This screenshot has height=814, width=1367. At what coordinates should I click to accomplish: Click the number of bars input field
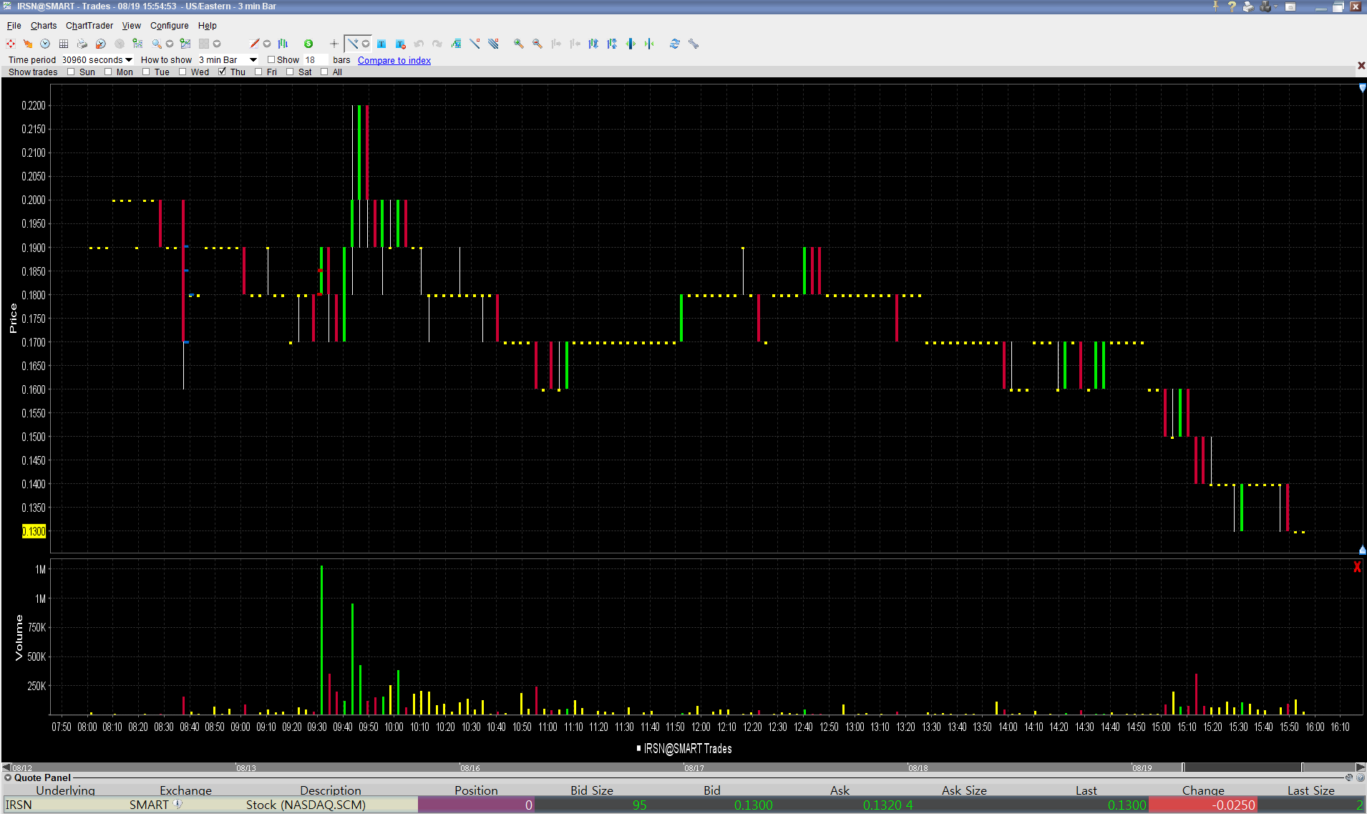point(315,60)
